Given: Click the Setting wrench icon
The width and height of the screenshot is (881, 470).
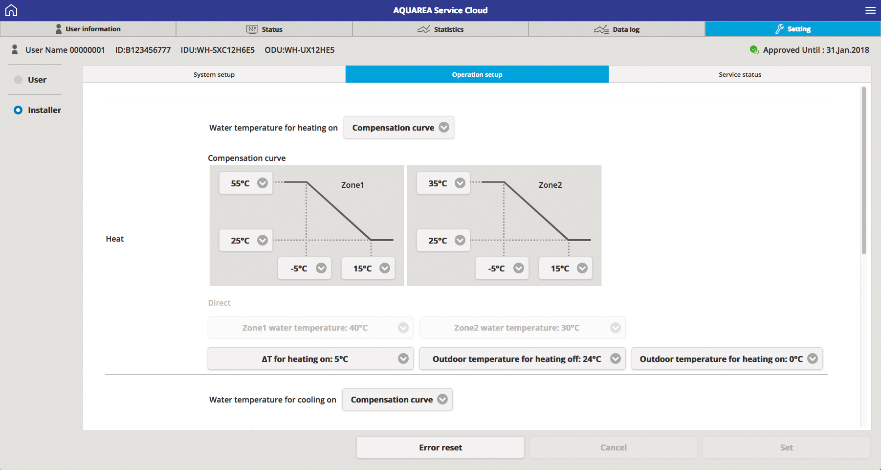Looking at the screenshot, I should point(779,29).
